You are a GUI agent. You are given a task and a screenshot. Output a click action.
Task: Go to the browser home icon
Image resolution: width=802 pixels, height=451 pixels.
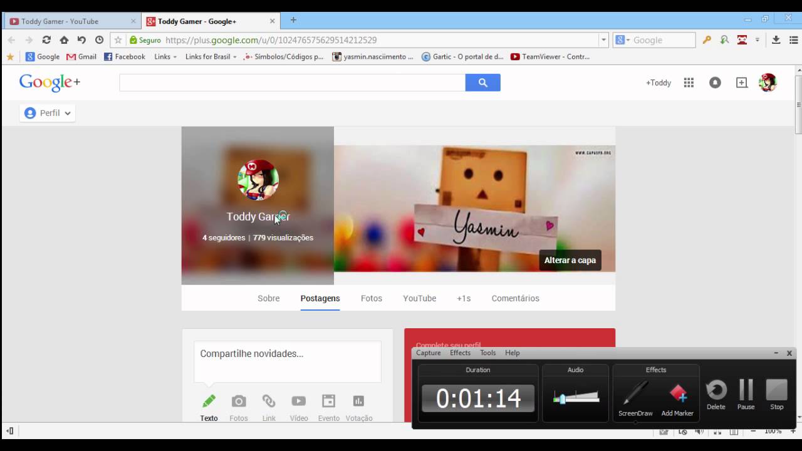tap(64, 39)
